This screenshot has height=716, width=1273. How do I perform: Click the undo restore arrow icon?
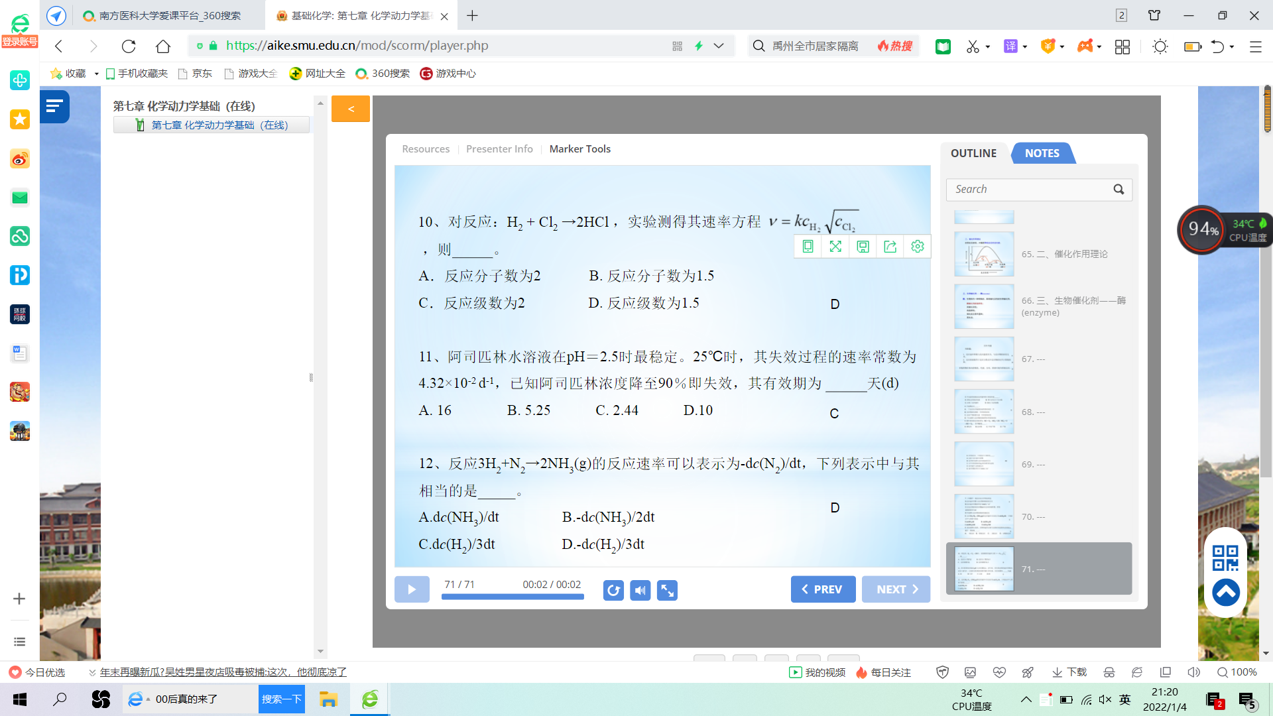1217,46
